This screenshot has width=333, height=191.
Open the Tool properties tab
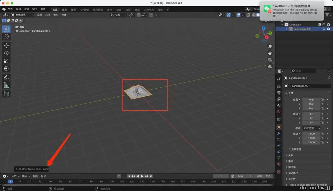tap(279, 79)
